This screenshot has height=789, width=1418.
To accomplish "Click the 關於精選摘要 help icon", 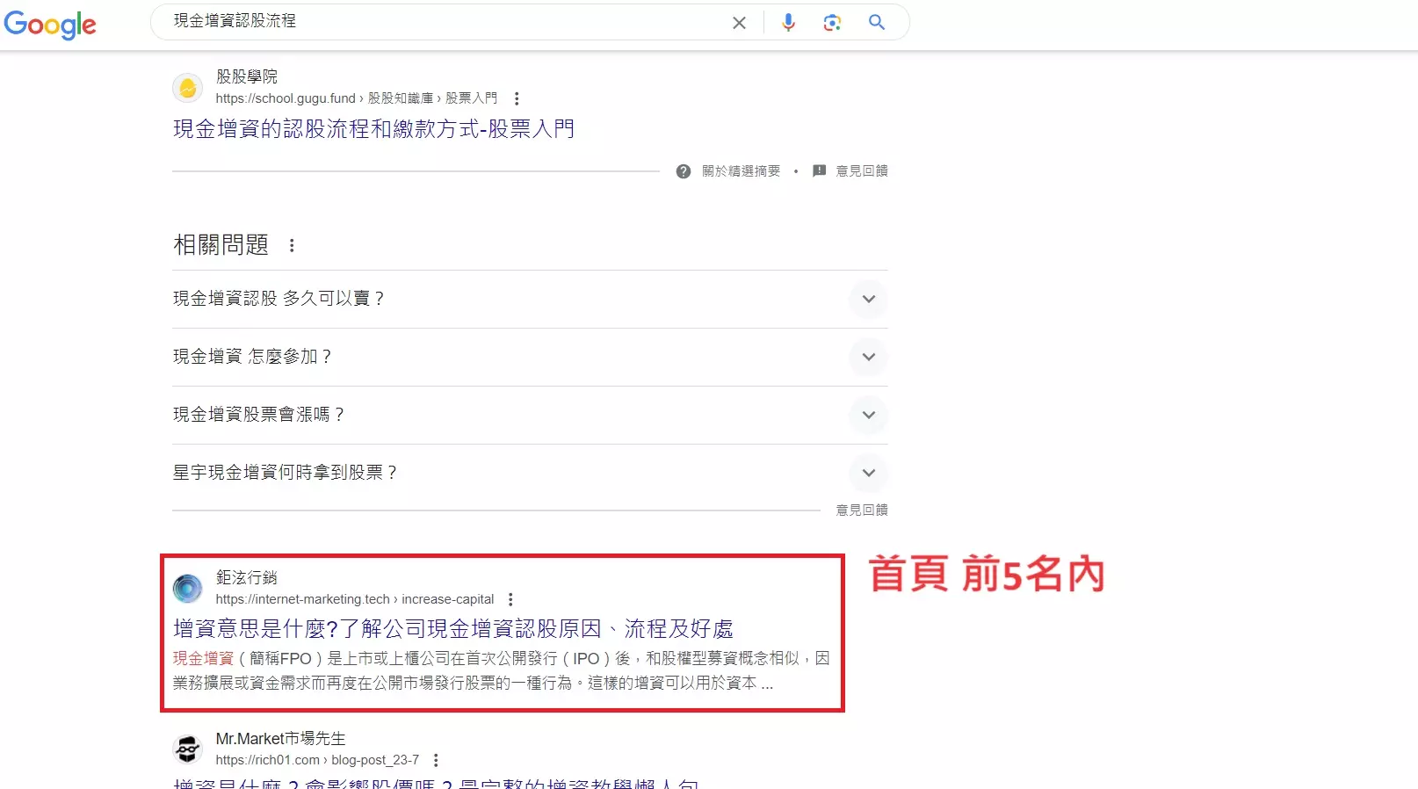I will point(684,171).
